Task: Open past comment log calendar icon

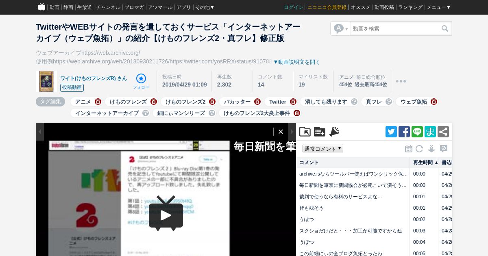Action: 409,149
